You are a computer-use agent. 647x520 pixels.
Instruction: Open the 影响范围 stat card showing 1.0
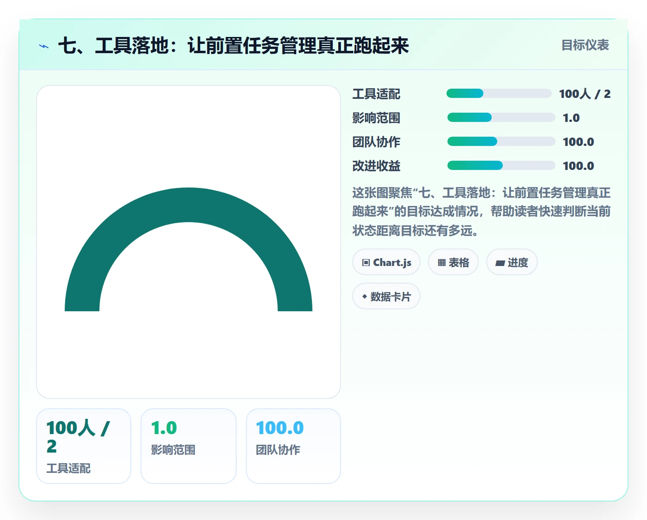(x=189, y=446)
